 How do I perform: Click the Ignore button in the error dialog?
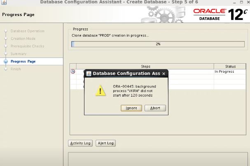pos(131,108)
